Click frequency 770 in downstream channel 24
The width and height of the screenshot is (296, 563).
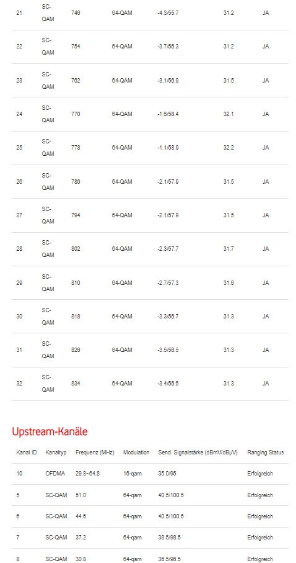click(76, 114)
